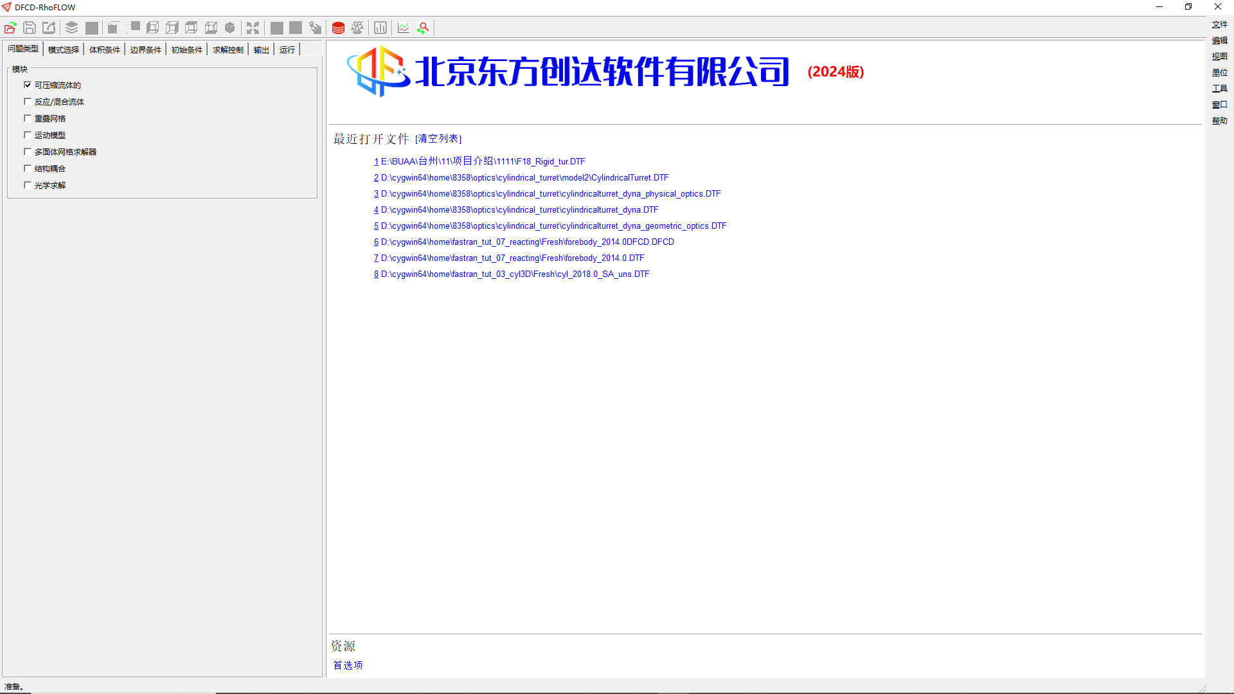The width and height of the screenshot is (1234, 694).
Task: Select the 问题类型 tab
Action: click(x=23, y=49)
